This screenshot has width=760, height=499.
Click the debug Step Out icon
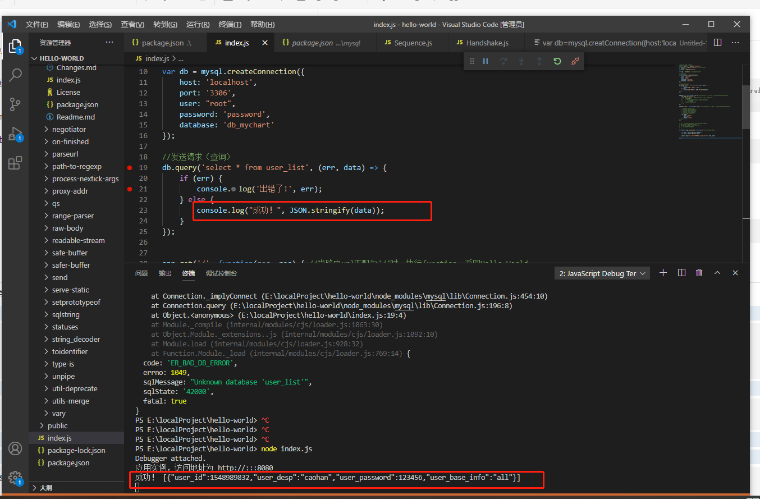pyautogui.click(x=539, y=61)
